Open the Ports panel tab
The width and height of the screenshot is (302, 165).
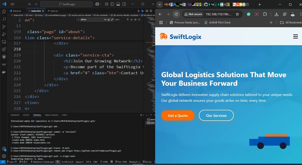tap(64, 115)
